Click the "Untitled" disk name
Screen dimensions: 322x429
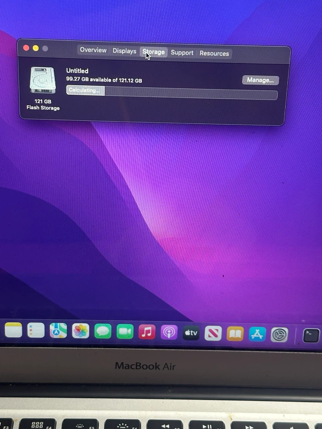tap(77, 71)
